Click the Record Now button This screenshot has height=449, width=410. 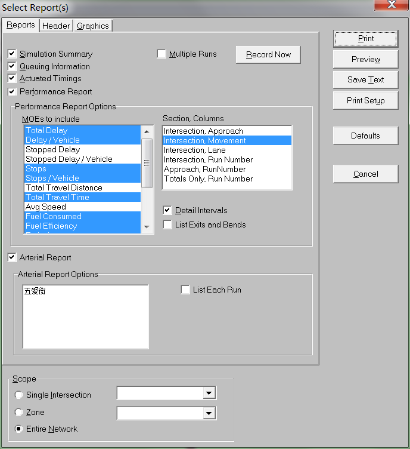(x=268, y=54)
